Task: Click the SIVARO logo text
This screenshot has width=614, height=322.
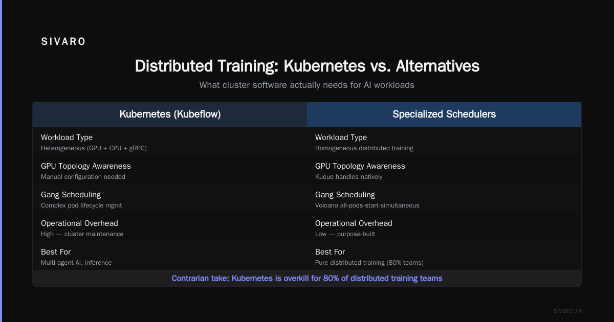Action: 63,42
